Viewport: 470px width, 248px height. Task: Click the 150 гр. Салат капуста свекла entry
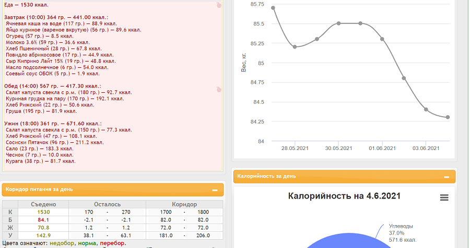69,130
